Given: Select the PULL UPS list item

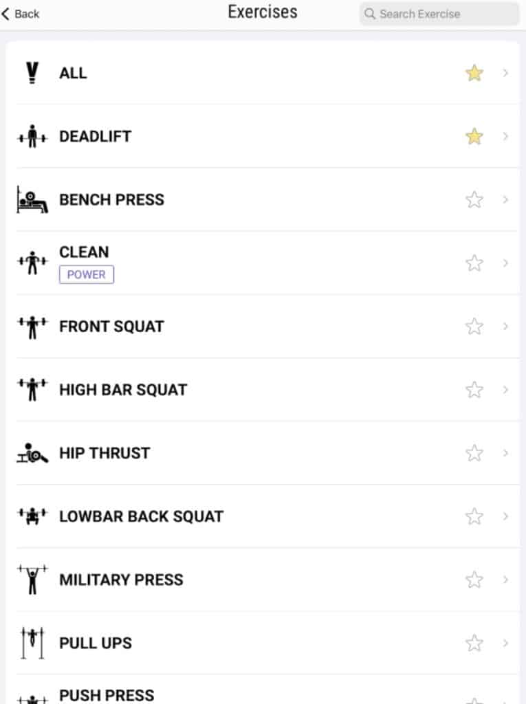Looking at the screenshot, I should 96,643.
